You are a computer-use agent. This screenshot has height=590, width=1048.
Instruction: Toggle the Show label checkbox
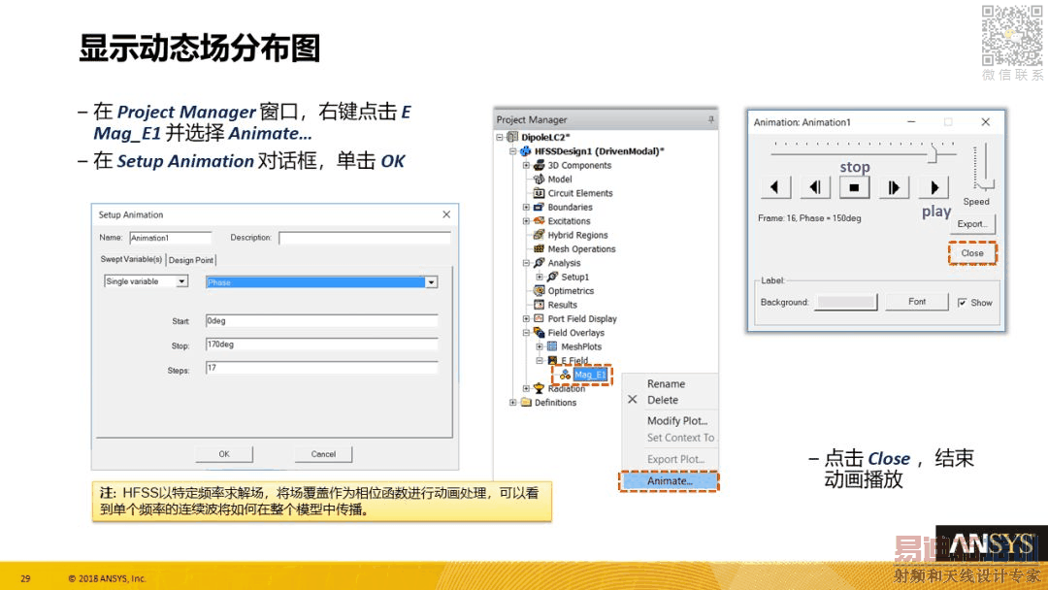[x=962, y=303]
